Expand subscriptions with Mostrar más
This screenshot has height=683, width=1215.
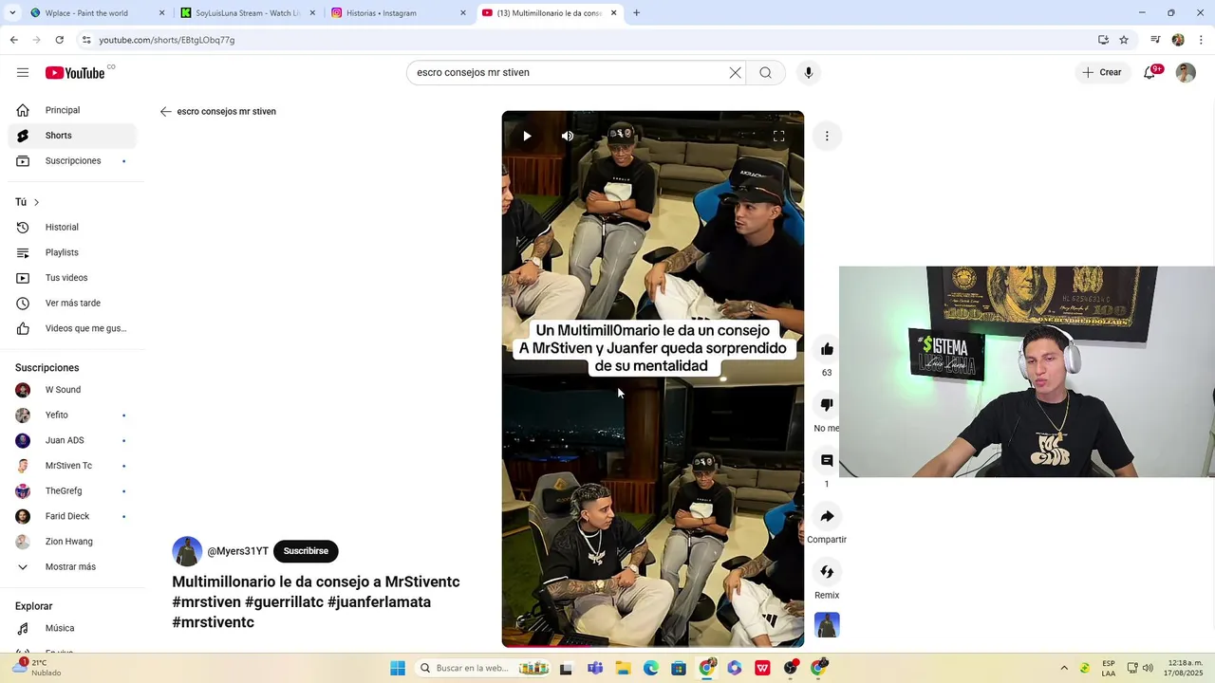pyautogui.click(x=72, y=566)
